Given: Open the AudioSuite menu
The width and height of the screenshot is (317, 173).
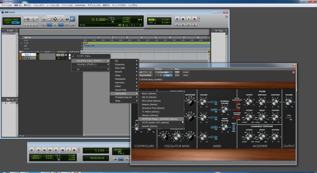Looking at the screenshot, I should [x=80, y=5].
